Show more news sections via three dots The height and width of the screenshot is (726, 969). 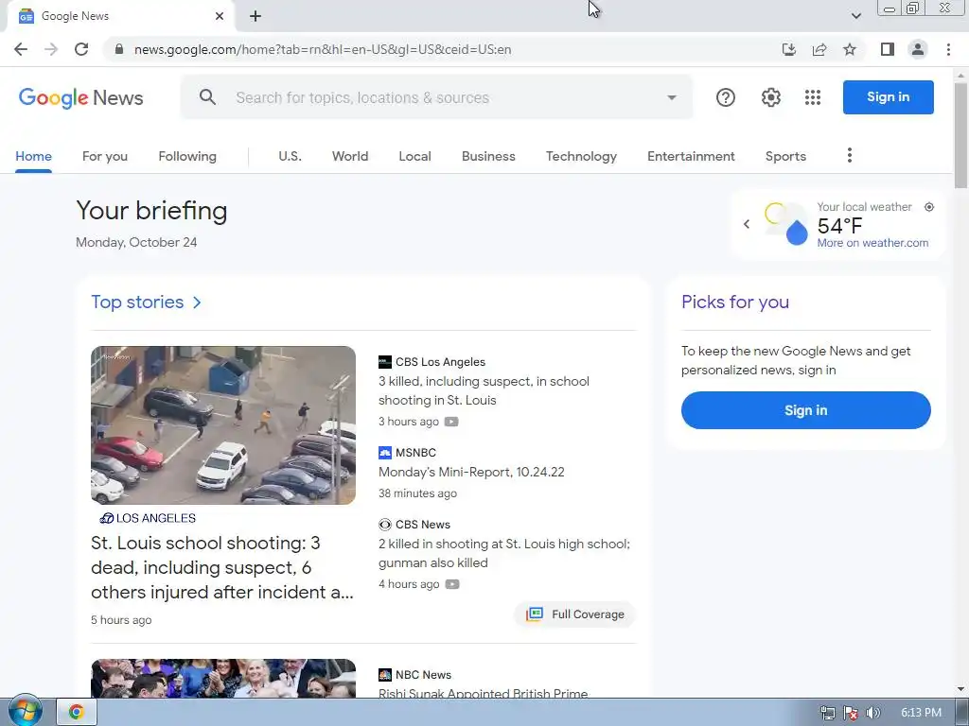click(850, 156)
